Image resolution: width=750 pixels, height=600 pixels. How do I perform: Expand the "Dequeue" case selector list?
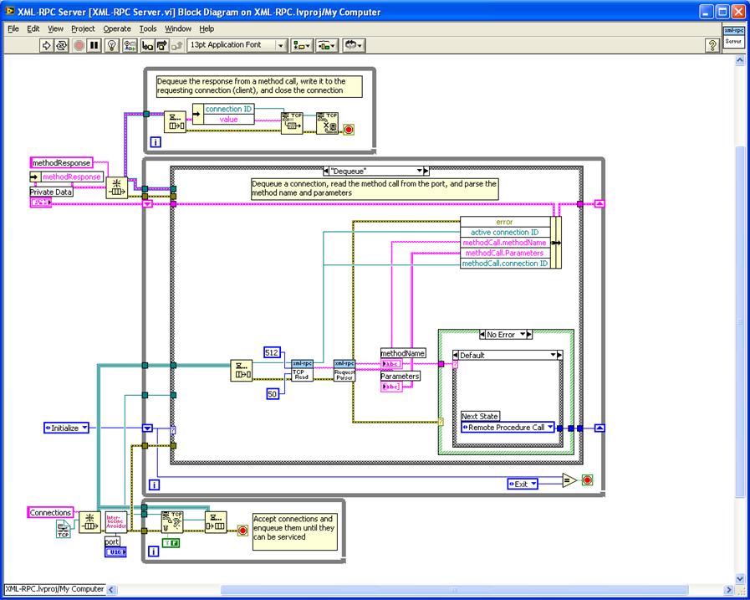tap(420, 171)
